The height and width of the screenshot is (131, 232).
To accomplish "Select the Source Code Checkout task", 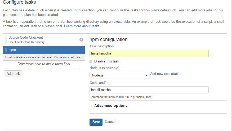I will pyautogui.click(x=26, y=38).
